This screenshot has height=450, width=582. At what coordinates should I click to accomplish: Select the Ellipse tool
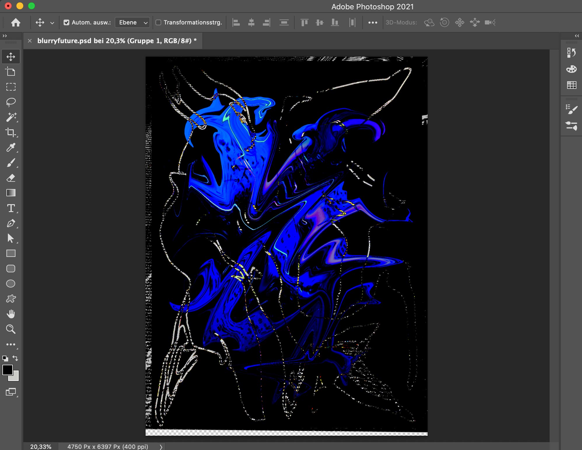[11, 284]
